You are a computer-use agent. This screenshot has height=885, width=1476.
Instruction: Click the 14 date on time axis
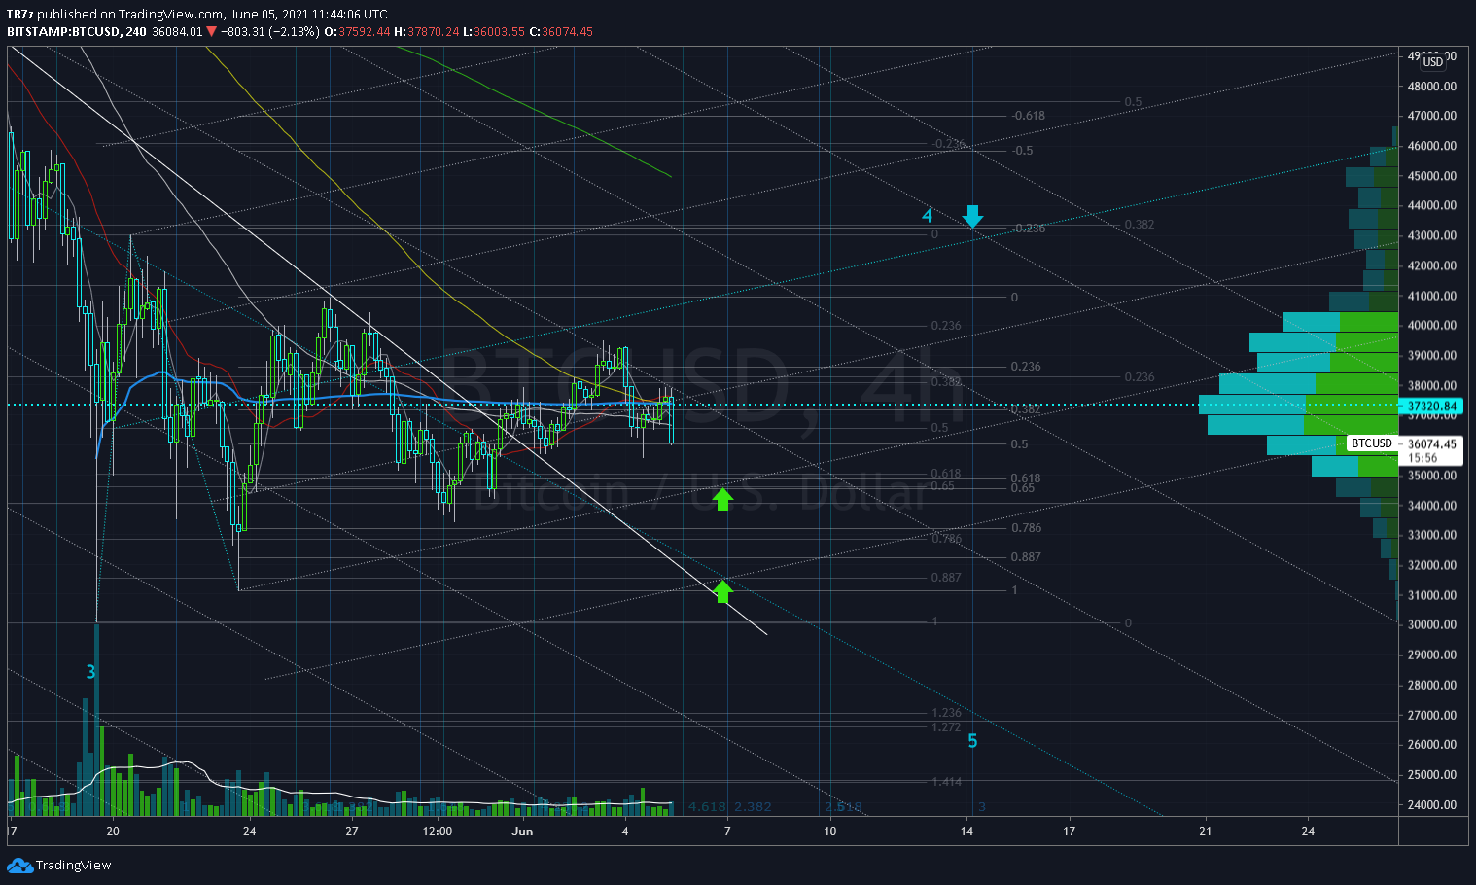(966, 832)
